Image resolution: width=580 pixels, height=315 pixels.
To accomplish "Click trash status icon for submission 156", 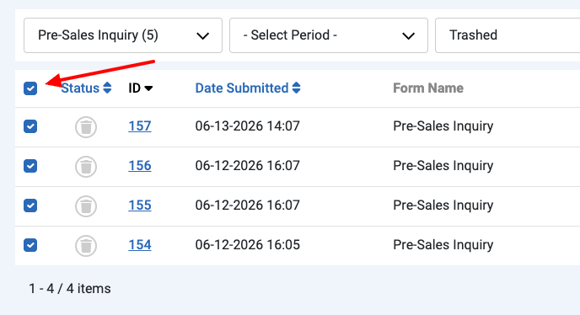I will click(86, 167).
